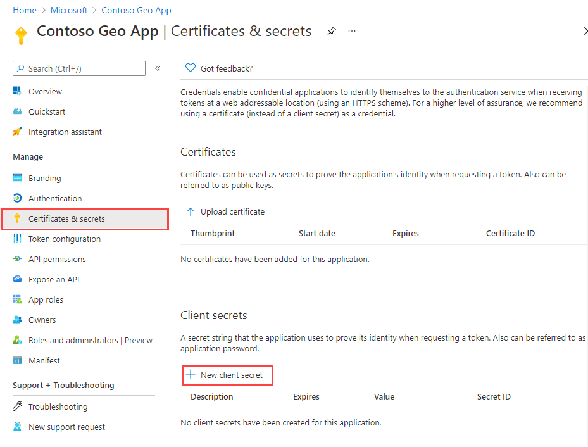Click the Manifest icon in sidebar
Viewport: 588px width, 447px height.
18,360
